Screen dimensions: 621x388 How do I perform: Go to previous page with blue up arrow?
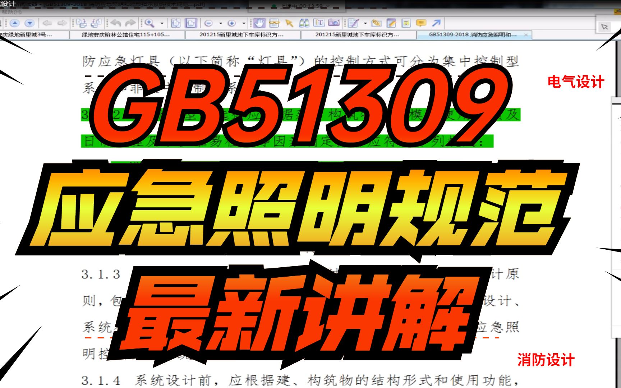[15, 23]
